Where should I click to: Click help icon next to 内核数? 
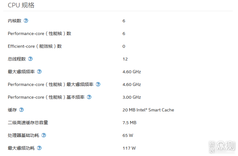(x=26, y=20)
